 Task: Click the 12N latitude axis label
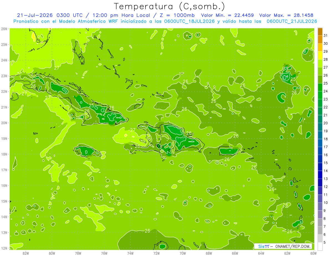(x=4, y=248)
